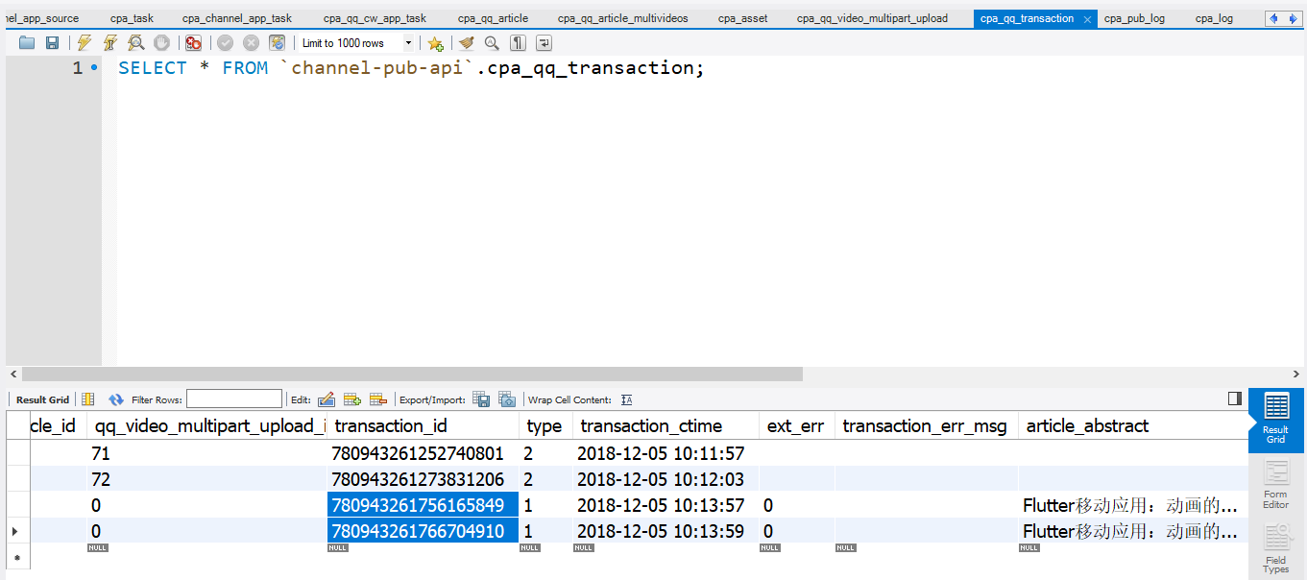Delete selected rows from result grid

(377, 399)
